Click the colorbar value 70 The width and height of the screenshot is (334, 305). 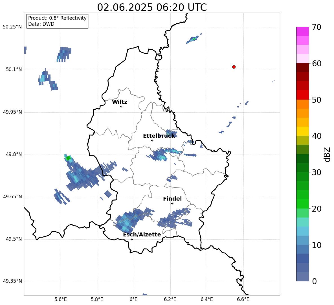tap(317, 27)
